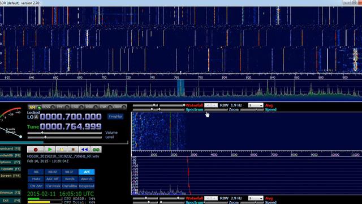The width and height of the screenshot is (362, 204).
Task: Click the Tune frequency display 0000.764.999
Action: pos(71,126)
